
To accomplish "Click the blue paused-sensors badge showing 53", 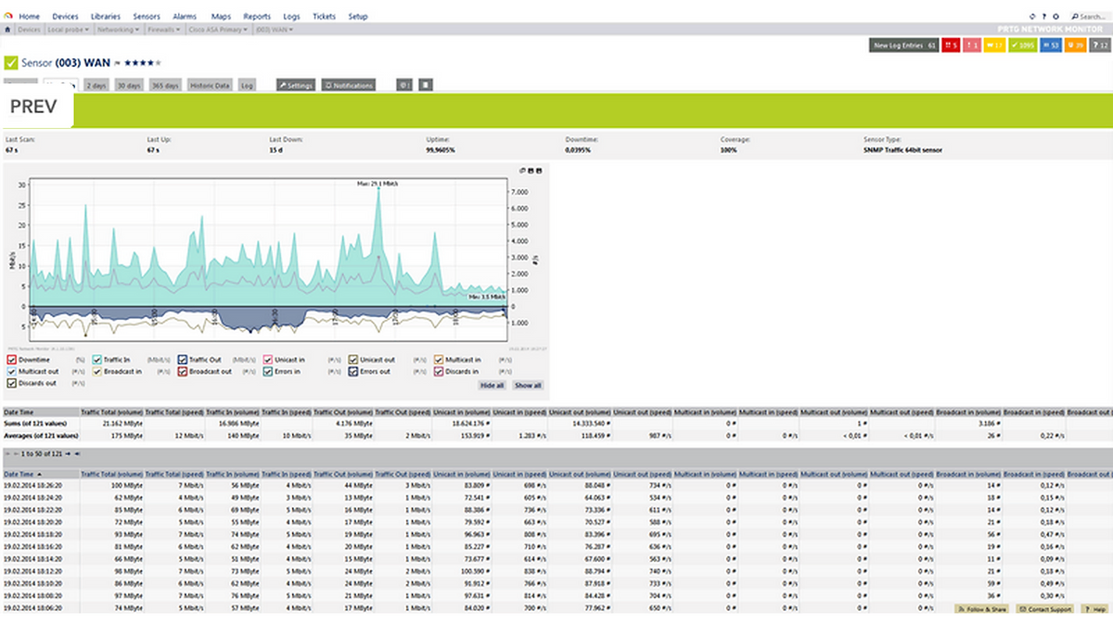I will pos(1050,44).
